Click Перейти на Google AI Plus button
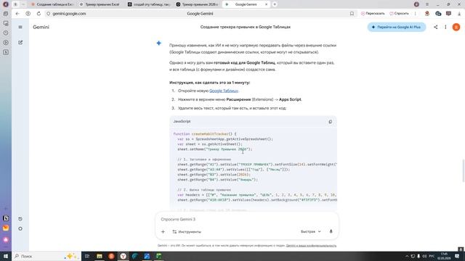Screen dimensions: 465x261 (397, 27)
